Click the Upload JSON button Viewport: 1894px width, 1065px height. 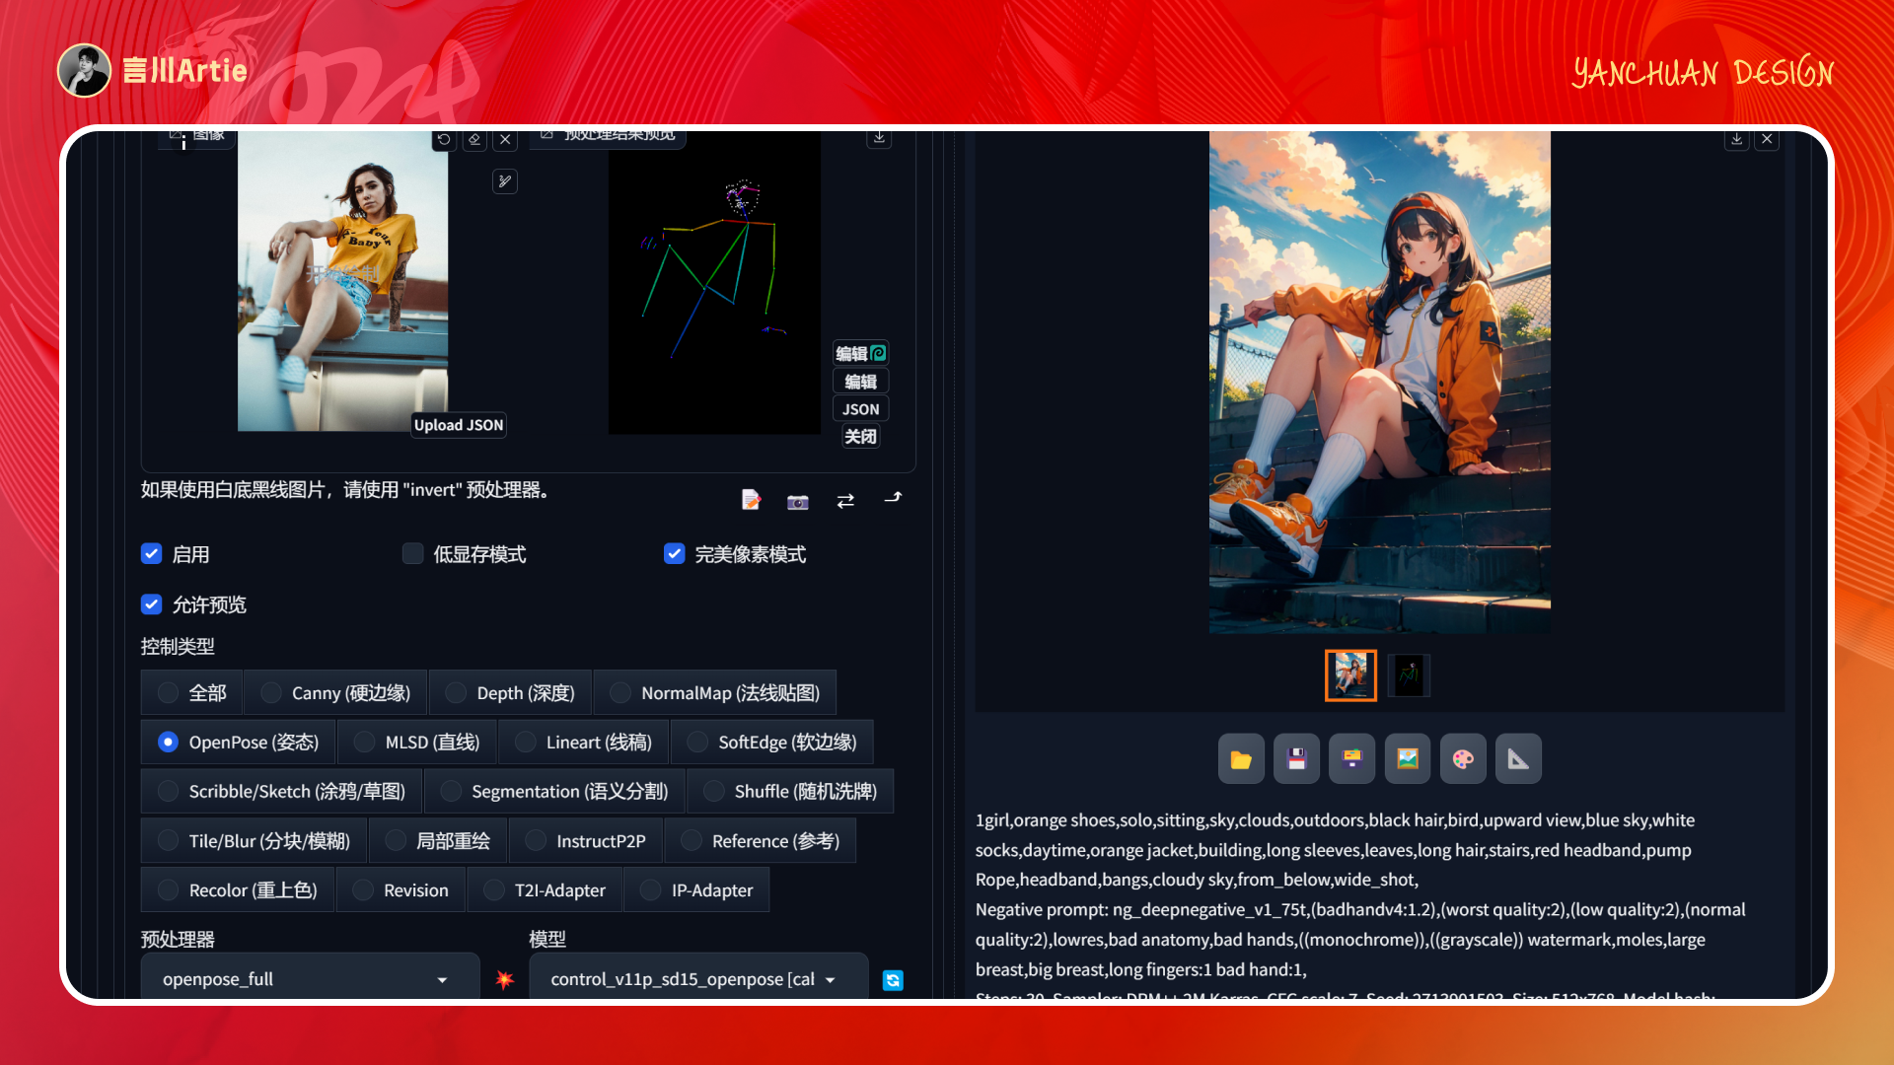[x=458, y=425]
